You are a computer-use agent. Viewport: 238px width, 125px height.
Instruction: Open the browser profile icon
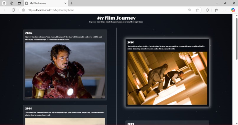click(4, 3)
